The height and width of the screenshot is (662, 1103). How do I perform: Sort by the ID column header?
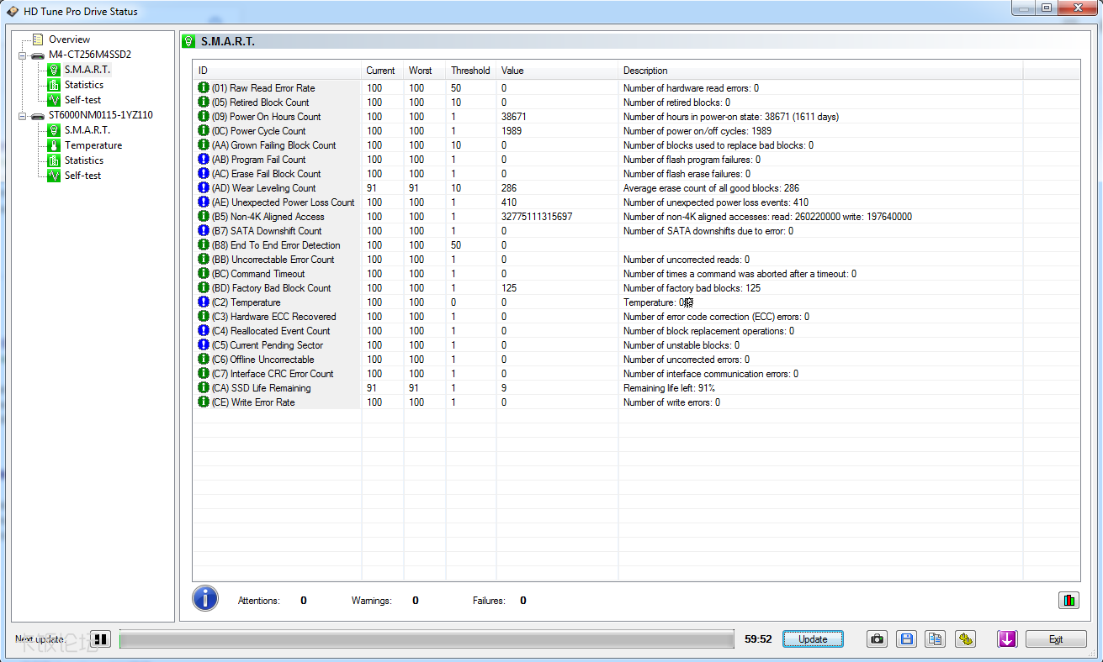coord(278,71)
